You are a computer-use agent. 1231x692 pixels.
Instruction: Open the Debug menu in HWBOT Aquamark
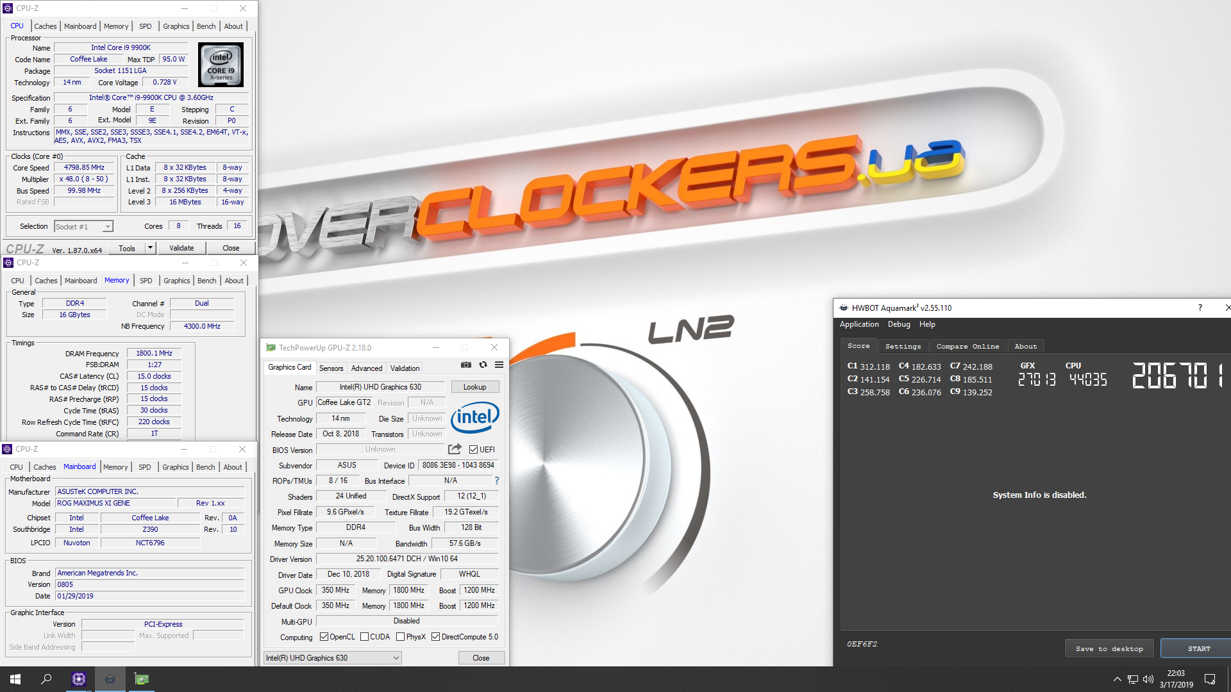click(x=899, y=324)
